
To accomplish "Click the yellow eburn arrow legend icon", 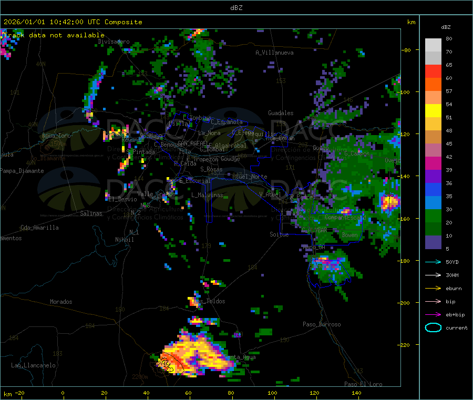I will click(433, 289).
